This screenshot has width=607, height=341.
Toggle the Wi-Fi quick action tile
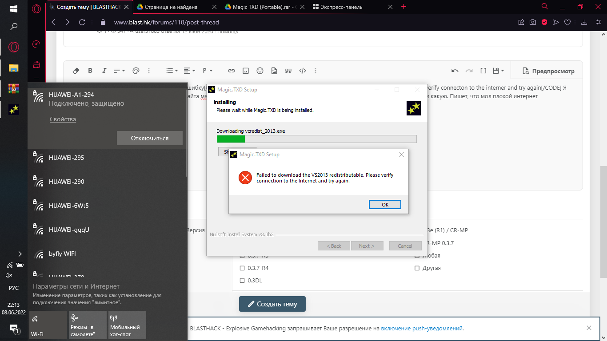point(48,325)
